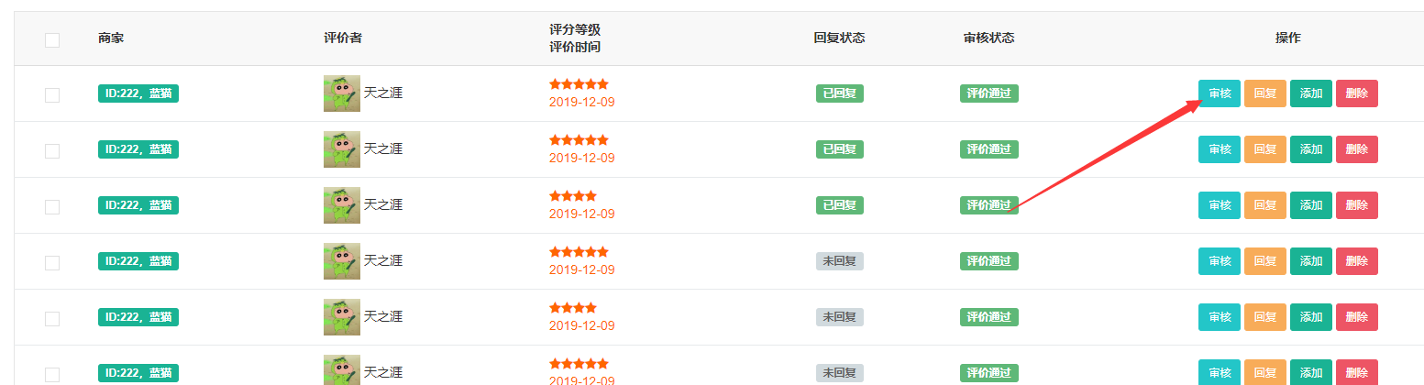1424x385 pixels.
Task: Click 删除 button in fourth row
Action: (1357, 261)
